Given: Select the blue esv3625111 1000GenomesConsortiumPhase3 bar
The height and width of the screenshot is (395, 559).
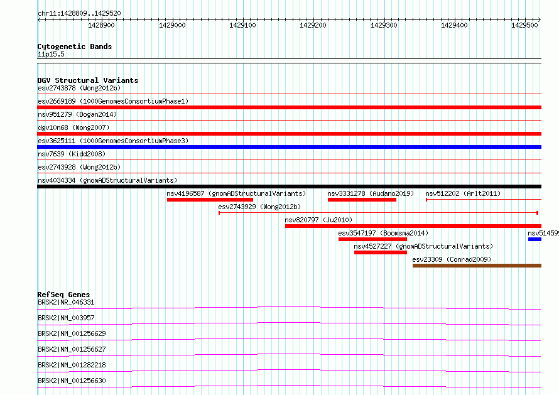Looking at the screenshot, I should 289,147.
